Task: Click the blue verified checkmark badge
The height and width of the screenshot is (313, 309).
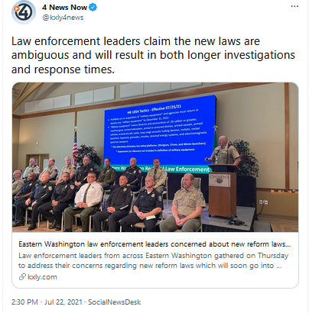Action: tap(93, 8)
